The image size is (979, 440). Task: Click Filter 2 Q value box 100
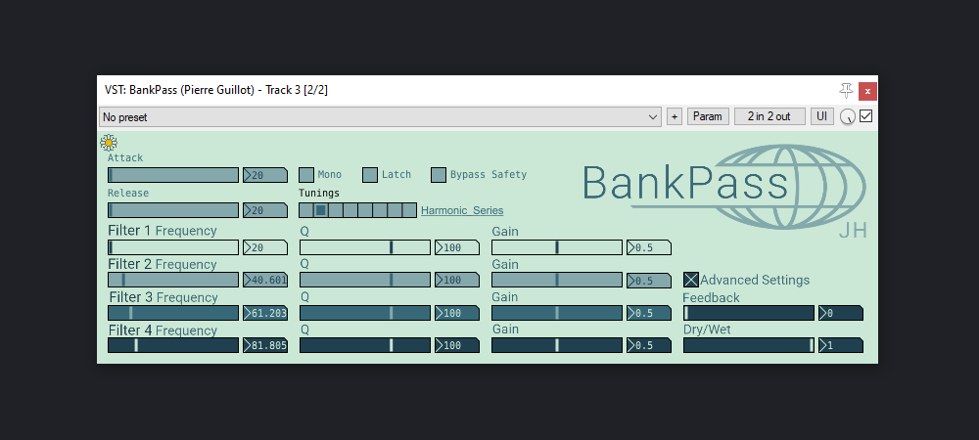457,280
